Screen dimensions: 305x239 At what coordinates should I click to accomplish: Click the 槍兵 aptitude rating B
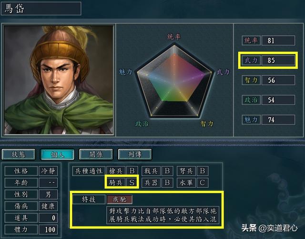click(132, 171)
